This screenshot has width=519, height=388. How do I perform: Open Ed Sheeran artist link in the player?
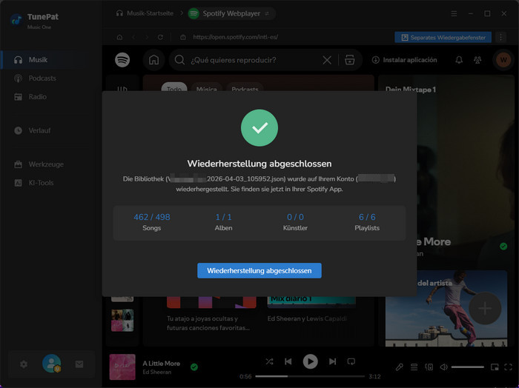(x=157, y=372)
